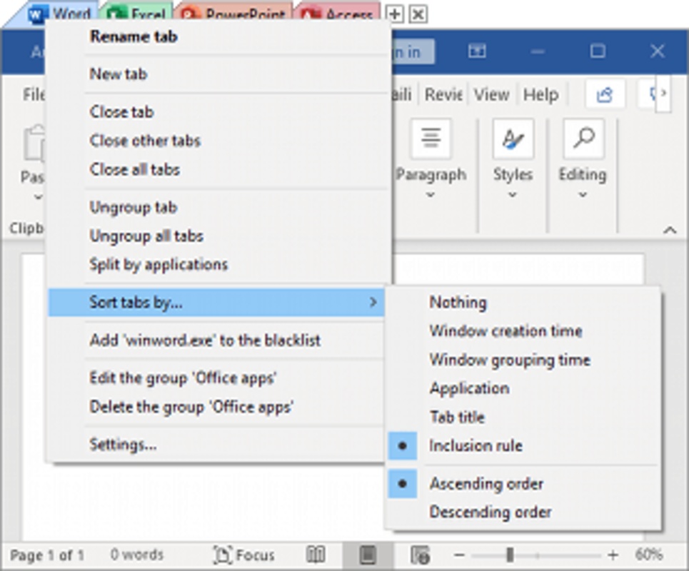Enable Focus mode
The image size is (689, 571).
[244, 555]
